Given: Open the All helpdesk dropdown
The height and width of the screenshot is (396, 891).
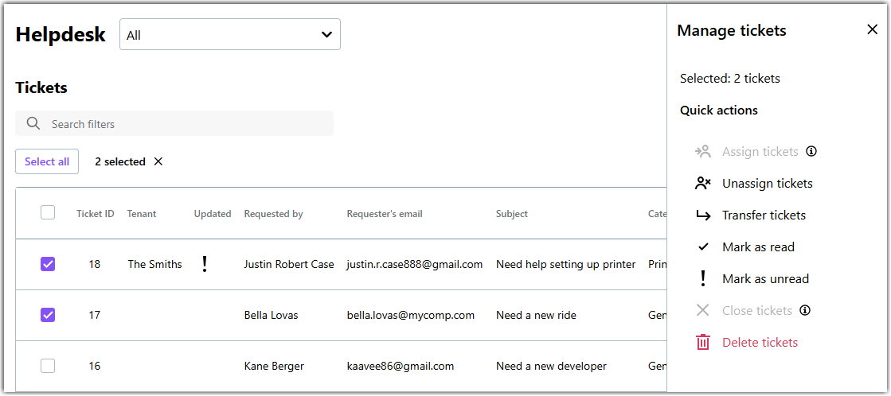Looking at the screenshot, I should pos(229,35).
